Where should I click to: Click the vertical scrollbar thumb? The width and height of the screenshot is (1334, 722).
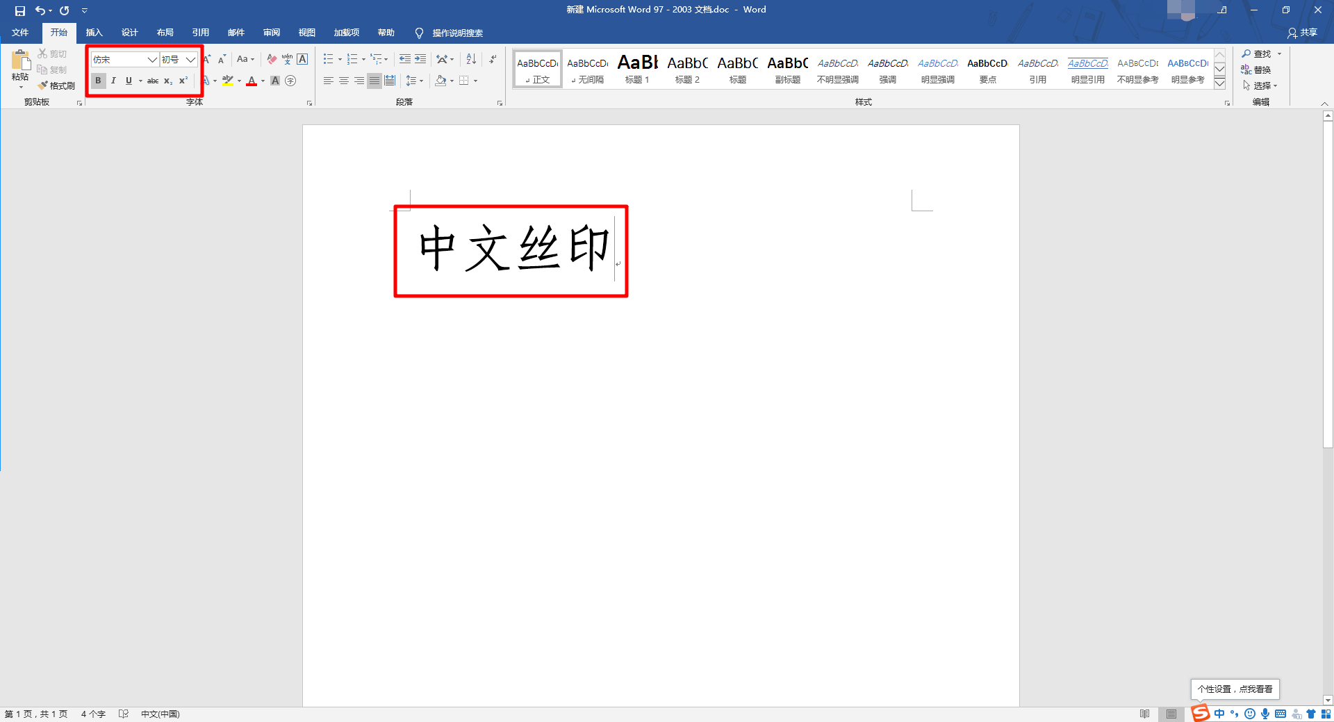(1328, 285)
